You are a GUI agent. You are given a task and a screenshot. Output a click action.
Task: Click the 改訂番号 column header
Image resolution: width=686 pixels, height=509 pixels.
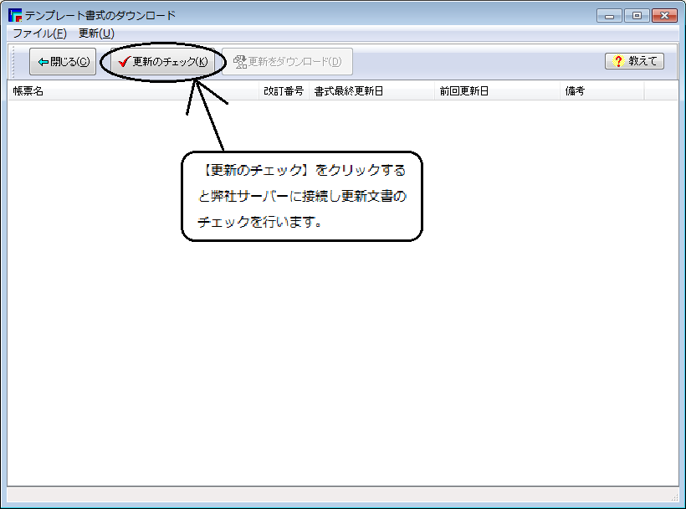click(284, 91)
